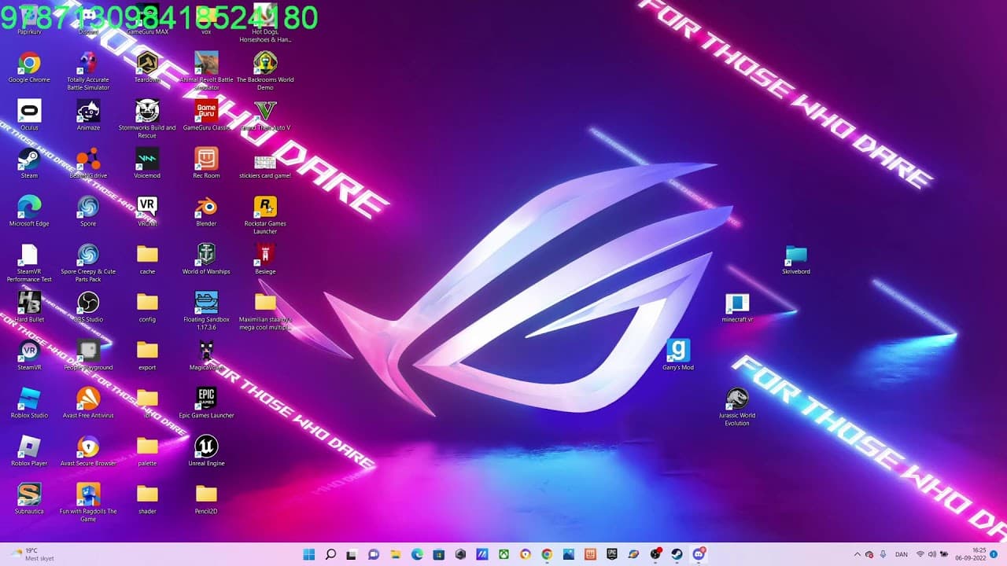
Task: Select the MagicaVoxel desktop icon
Action: click(x=206, y=355)
